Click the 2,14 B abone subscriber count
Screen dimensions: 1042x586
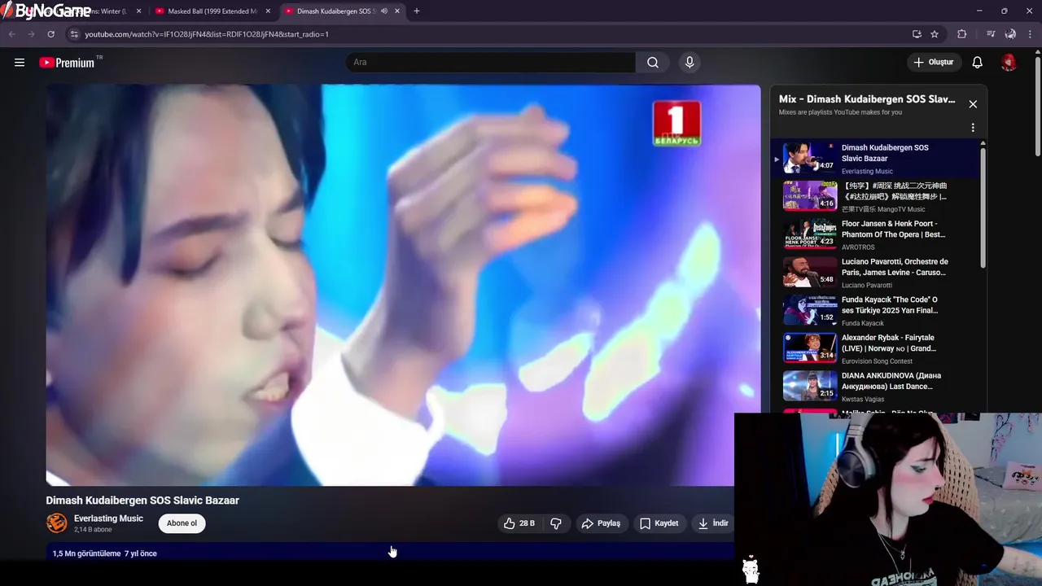pyautogui.click(x=93, y=530)
